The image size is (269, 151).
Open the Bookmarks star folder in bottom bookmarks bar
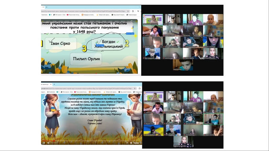coord(51,92)
